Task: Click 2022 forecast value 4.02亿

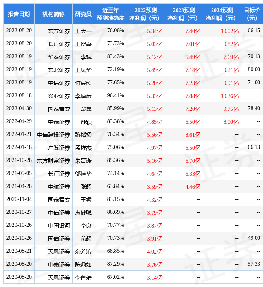Action: 155,252
